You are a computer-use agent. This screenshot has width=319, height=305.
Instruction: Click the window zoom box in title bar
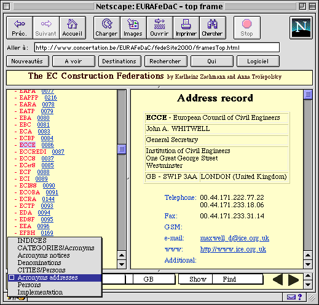pyautogui.click(x=302, y=7)
